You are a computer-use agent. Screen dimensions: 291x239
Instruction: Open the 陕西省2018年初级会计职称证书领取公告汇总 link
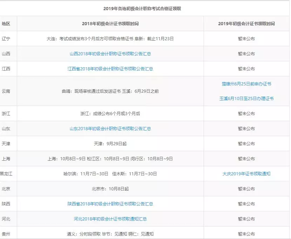111,203
